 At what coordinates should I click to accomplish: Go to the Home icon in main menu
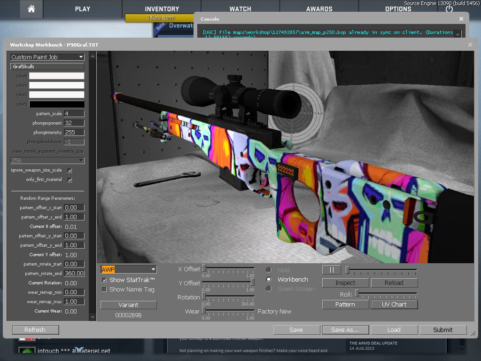31,9
